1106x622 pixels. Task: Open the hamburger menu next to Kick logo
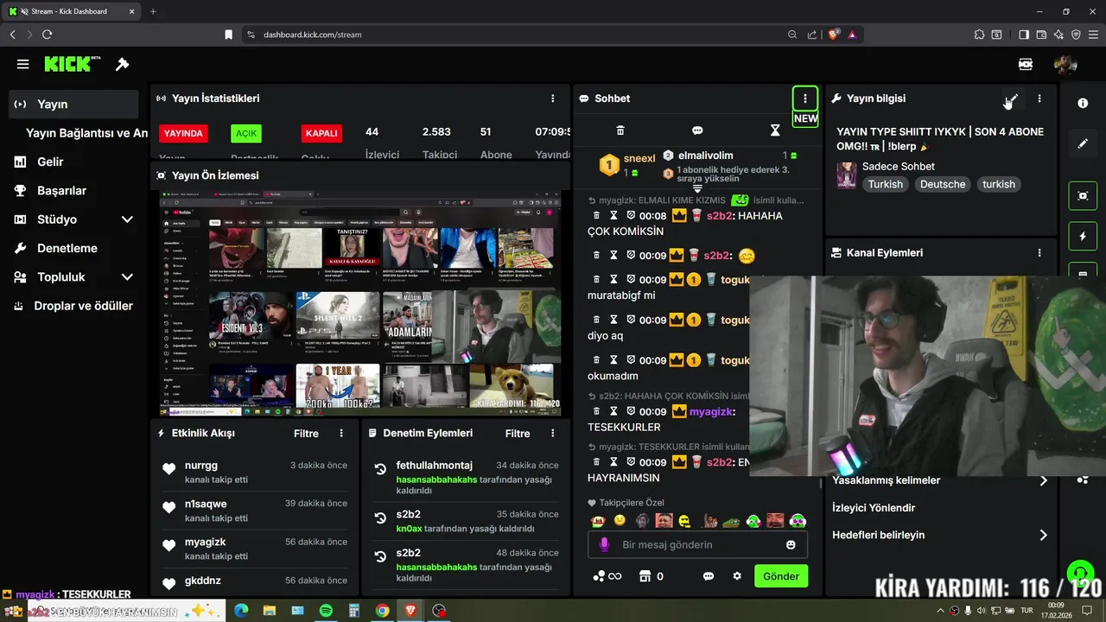tap(23, 64)
